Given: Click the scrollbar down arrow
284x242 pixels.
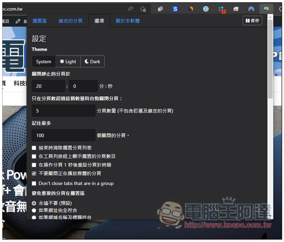Looking at the screenshot, I should coord(270,216).
